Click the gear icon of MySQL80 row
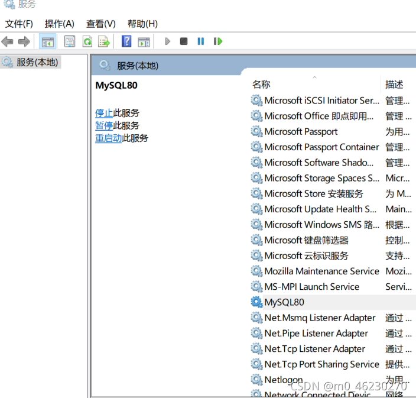Image resolution: width=416 pixels, height=398 pixels. tap(256, 302)
